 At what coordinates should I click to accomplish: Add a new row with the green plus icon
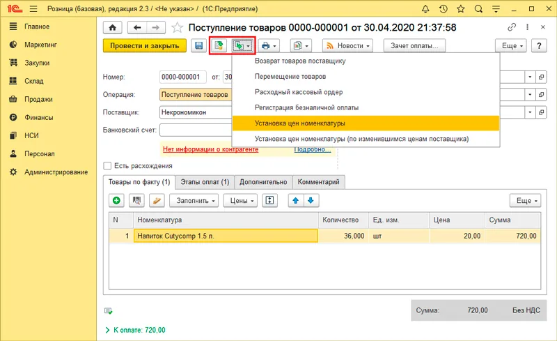click(x=116, y=200)
